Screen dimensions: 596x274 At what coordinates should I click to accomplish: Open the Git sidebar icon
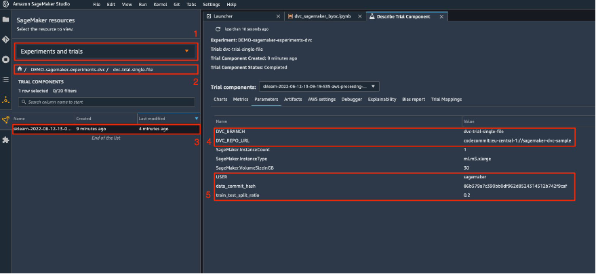click(5, 39)
